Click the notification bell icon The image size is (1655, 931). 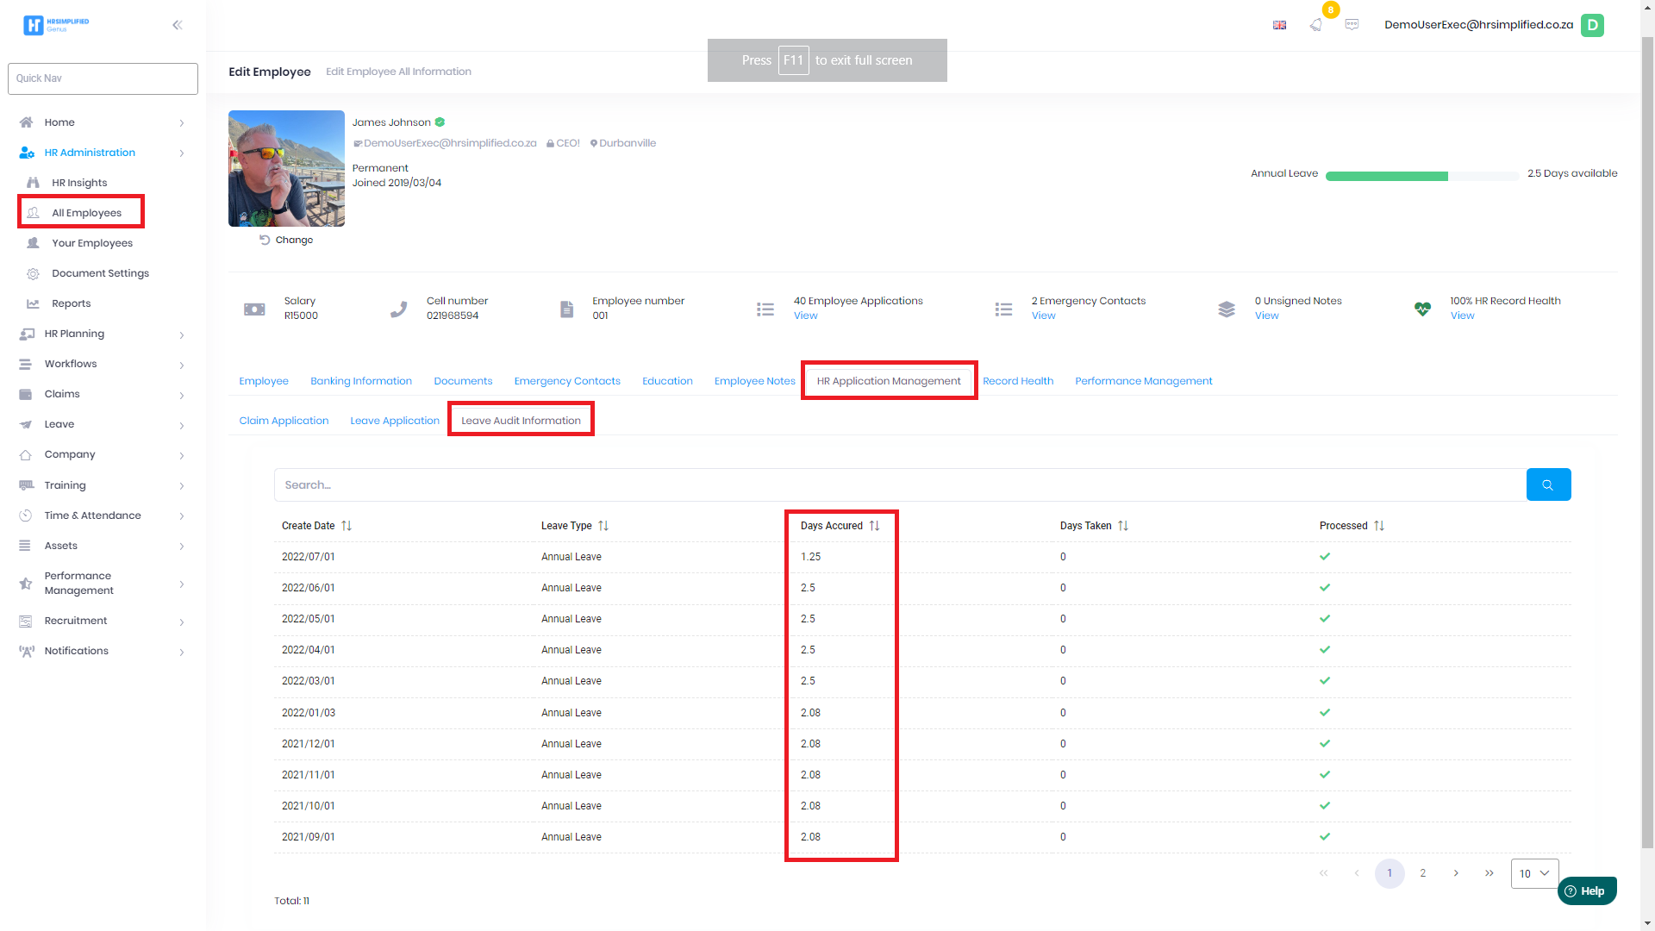click(x=1315, y=25)
